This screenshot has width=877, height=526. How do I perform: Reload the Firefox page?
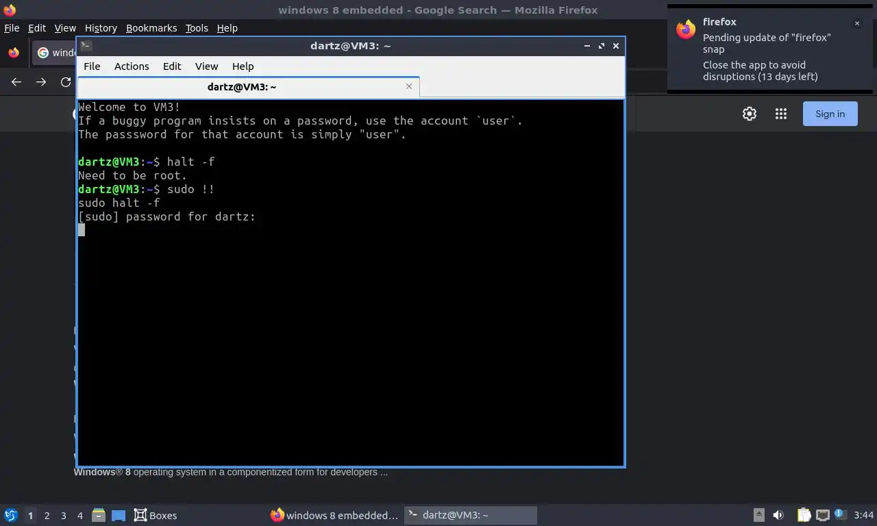(x=66, y=82)
